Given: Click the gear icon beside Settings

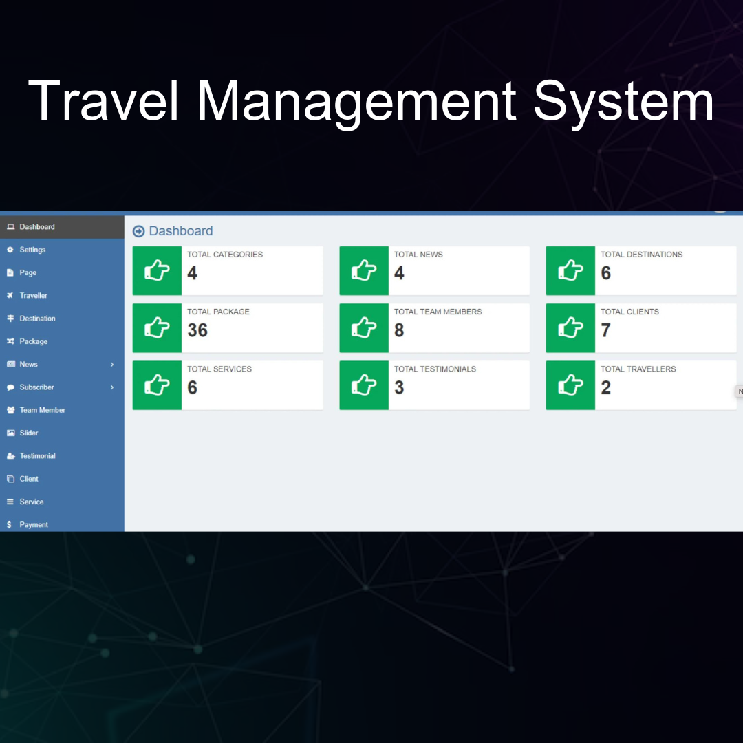Looking at the screenshot, I should click(10, 250).
